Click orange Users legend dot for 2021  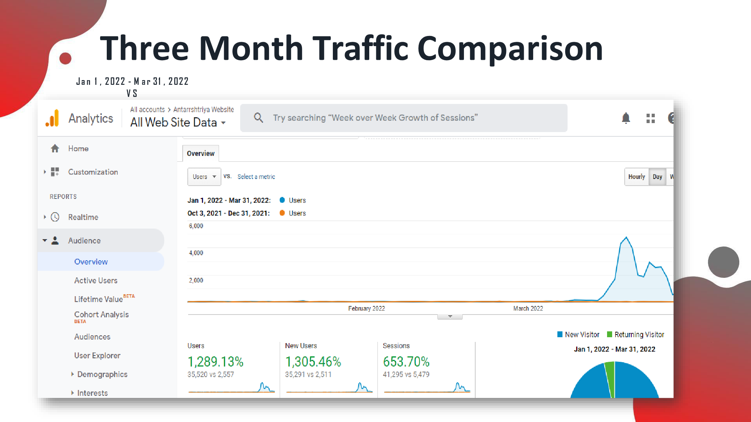(x=282, y=213)
